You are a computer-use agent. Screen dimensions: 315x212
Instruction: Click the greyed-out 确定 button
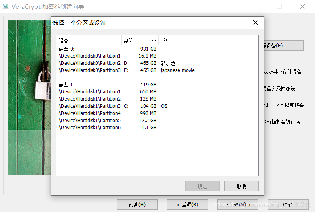tap(203, 186)
